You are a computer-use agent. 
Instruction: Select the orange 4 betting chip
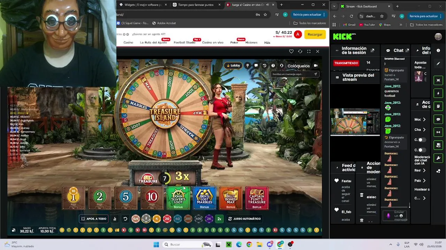pyautogui.click(x=156, y=219)
